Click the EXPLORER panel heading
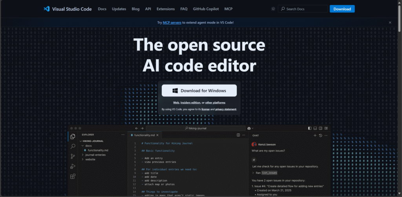This screenshot has width=402, height=197. click(x=88, y=135)
